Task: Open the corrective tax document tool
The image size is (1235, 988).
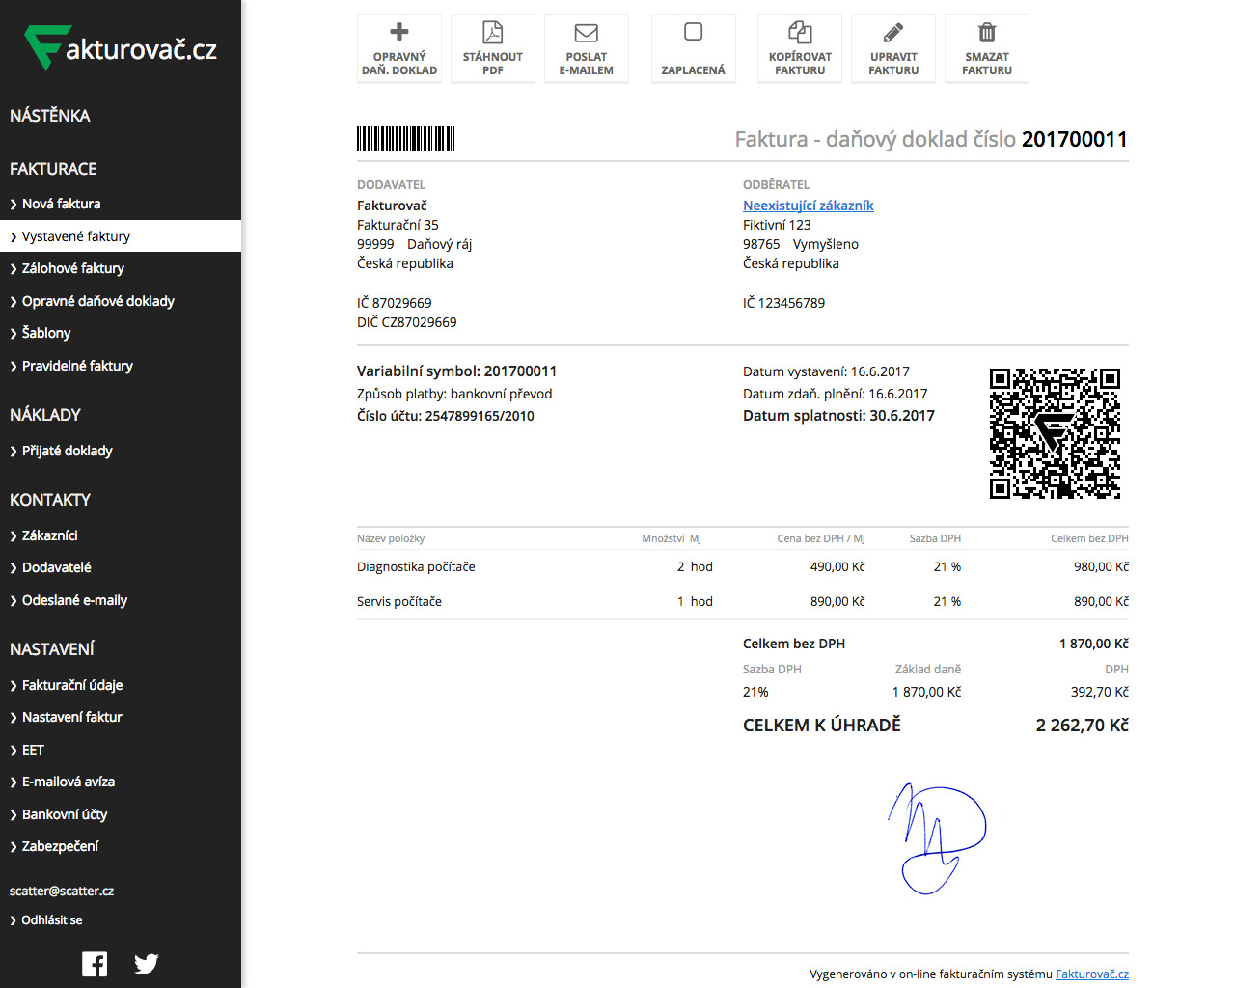Action: coord(398,48)
